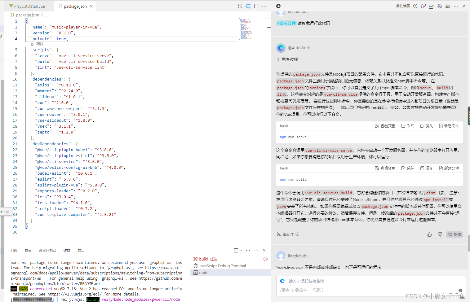Click the 调试 debug code lens above scripts
The image size is (470, 302).
pos(40,44)
